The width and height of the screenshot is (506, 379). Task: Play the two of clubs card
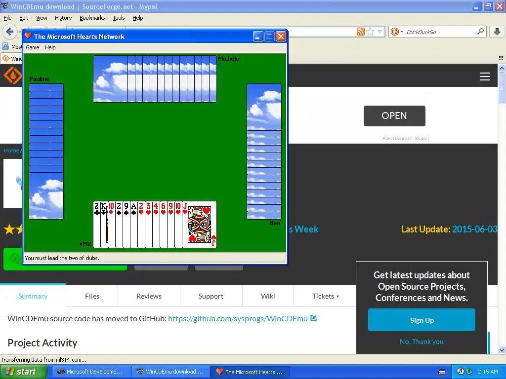[x=96, y=225]
